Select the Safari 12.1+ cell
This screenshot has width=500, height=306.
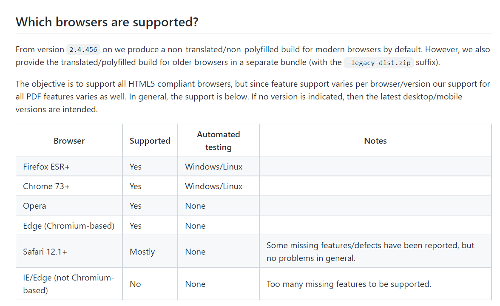click(45, 252)
